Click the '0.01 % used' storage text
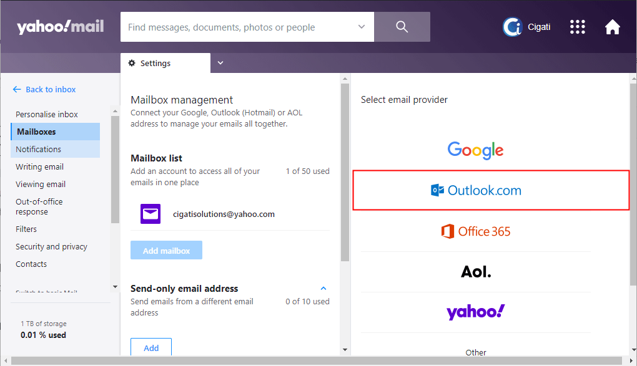Viewport: 637px width, 366px height. click(x=44, y=335)
